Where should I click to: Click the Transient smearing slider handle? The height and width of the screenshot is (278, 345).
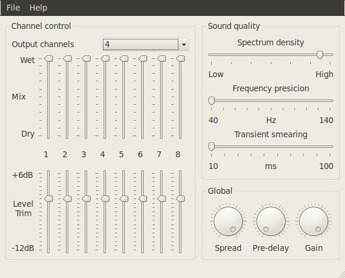[211, 147]
